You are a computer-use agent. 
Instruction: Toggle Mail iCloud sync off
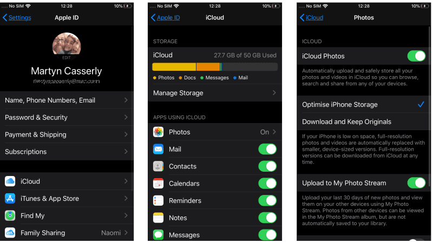point(267,149)
